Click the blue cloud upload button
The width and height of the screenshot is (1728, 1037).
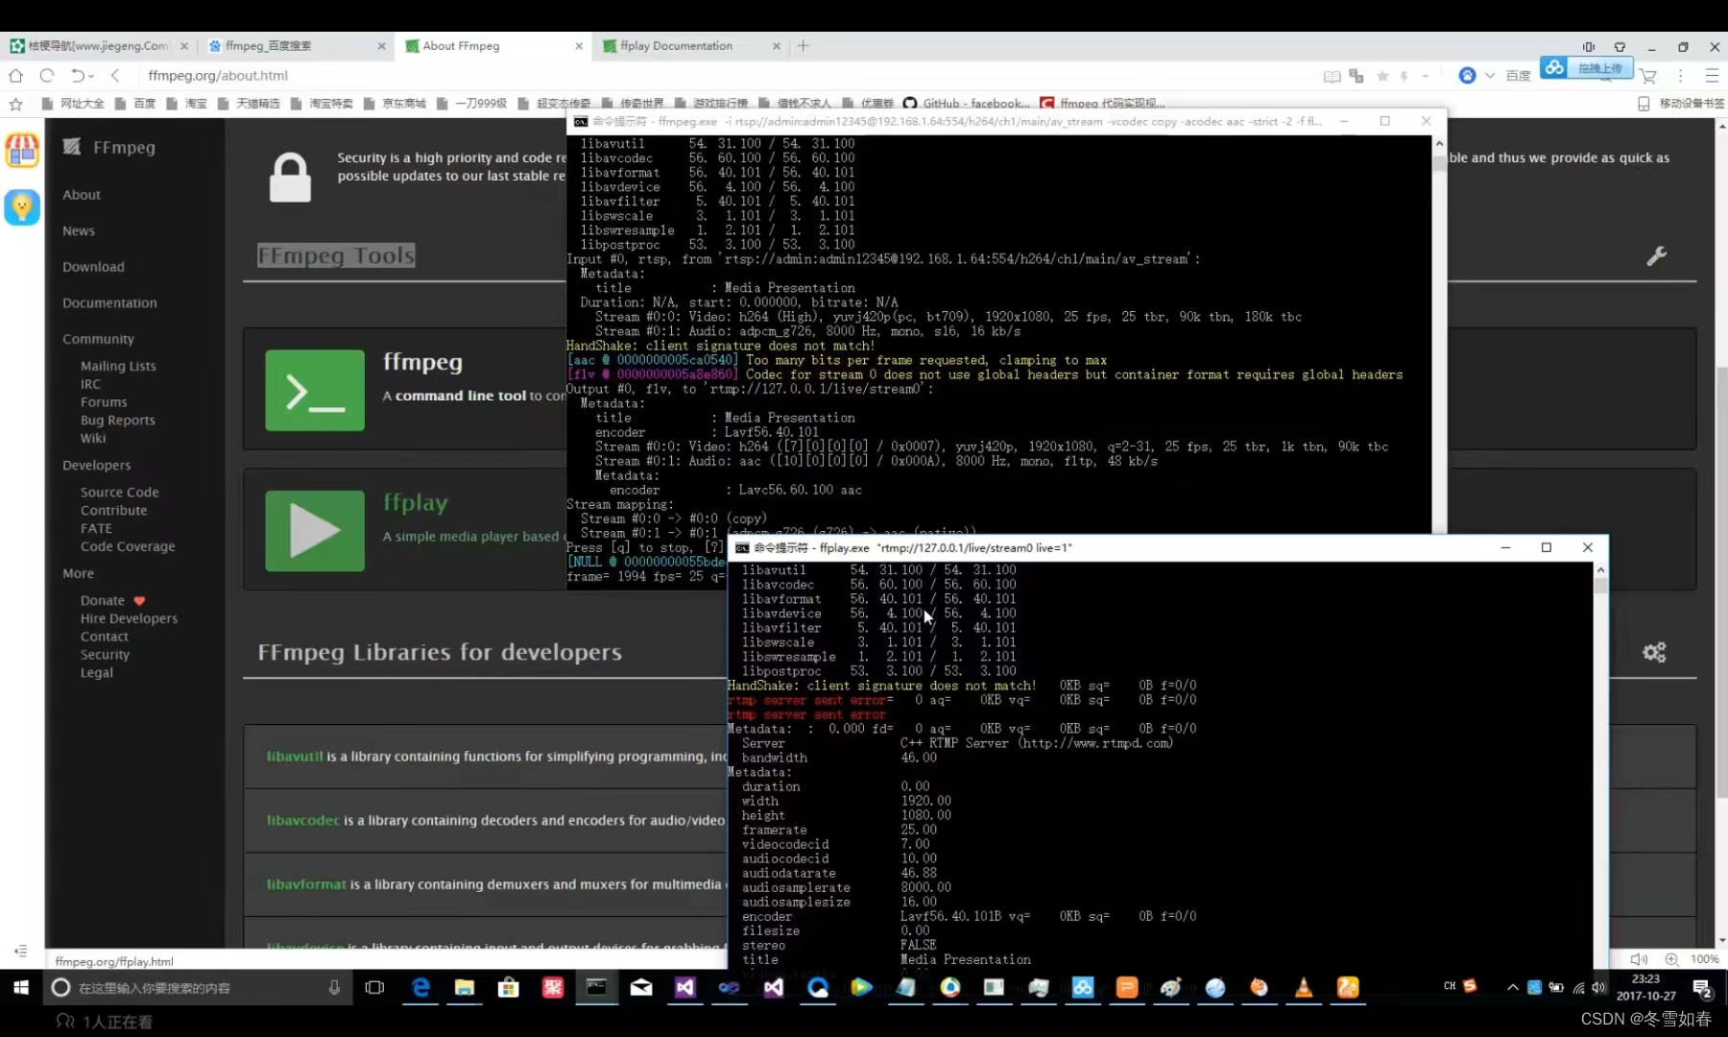coord(1585,67)
